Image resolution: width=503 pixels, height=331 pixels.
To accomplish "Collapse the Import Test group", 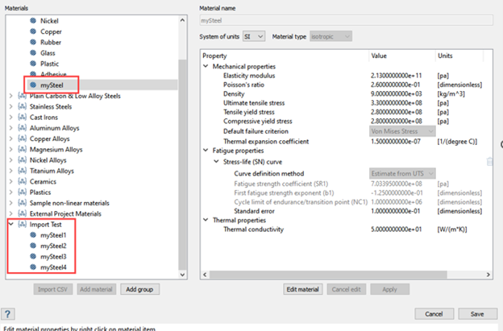I will pyautogui.click(x=10, y=225).
